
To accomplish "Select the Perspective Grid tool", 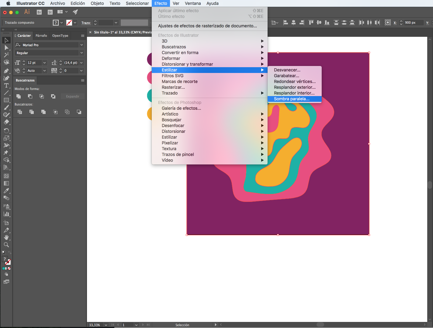I will coord(6,167).
